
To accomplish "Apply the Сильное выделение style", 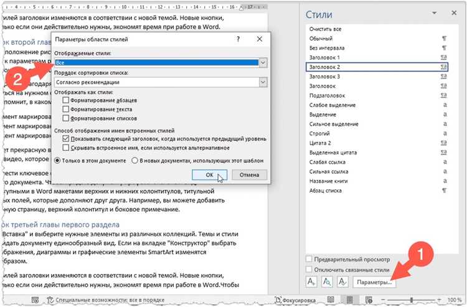I will click(377, 124).
